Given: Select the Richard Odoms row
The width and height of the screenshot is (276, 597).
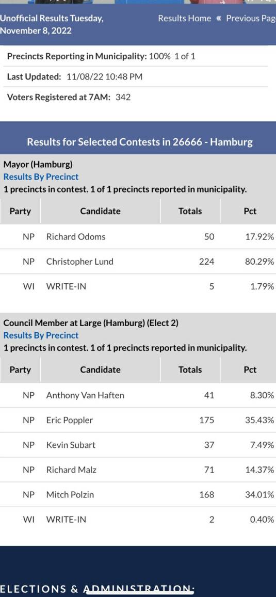Looking at the screenshot, I should tap(138, 237).
